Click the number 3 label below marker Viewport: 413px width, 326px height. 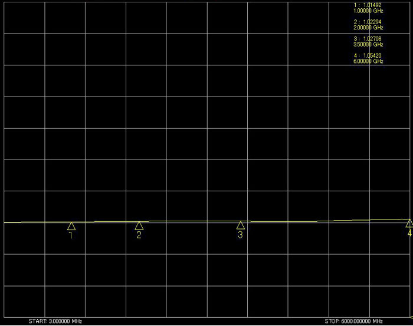click(x=240, y=235)
